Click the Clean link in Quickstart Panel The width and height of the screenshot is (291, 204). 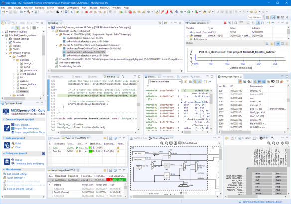pyautogui.click(x=18, y=147)
